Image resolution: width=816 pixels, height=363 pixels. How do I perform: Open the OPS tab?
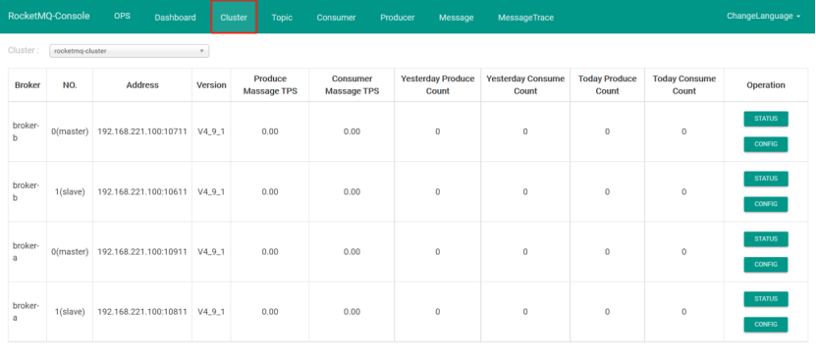(x=122, y=16)
